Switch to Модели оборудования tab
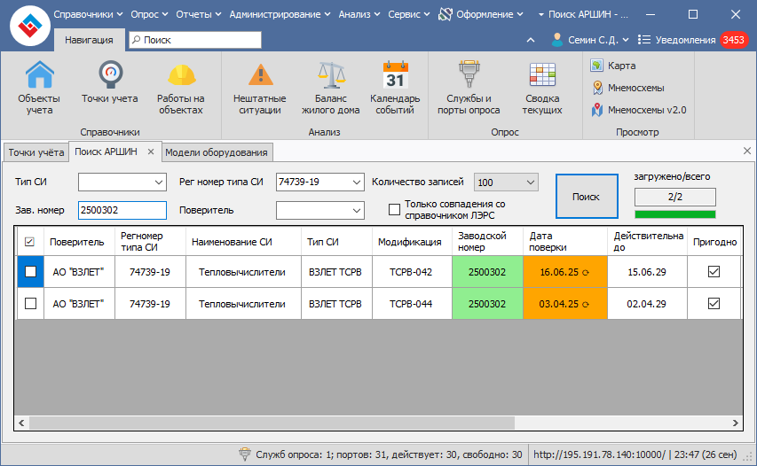This screenshot has height=466, width=757. (x=217, y=152)
